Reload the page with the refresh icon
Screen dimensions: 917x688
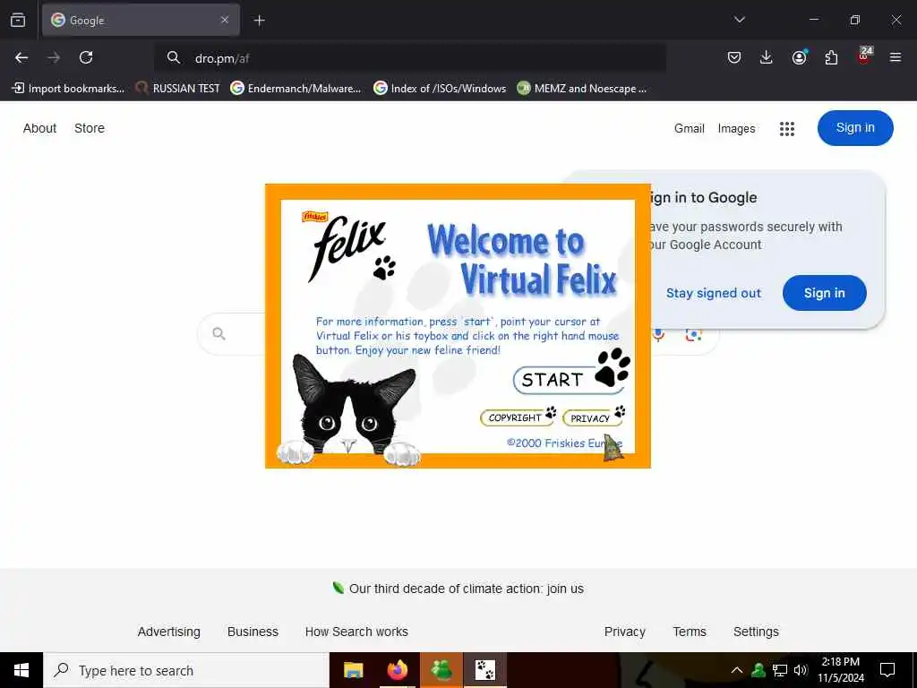click(x=86, y=57)
